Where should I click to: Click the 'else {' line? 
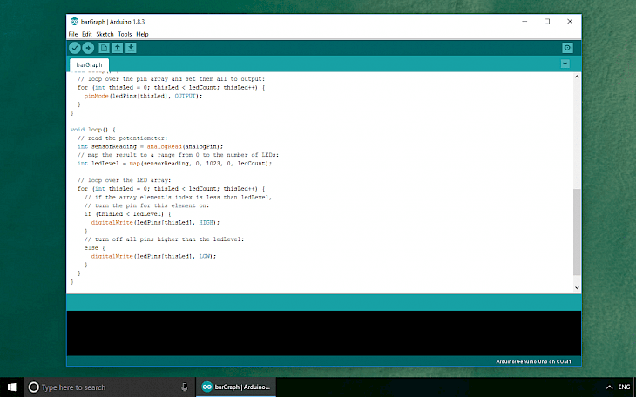(94, 247)
